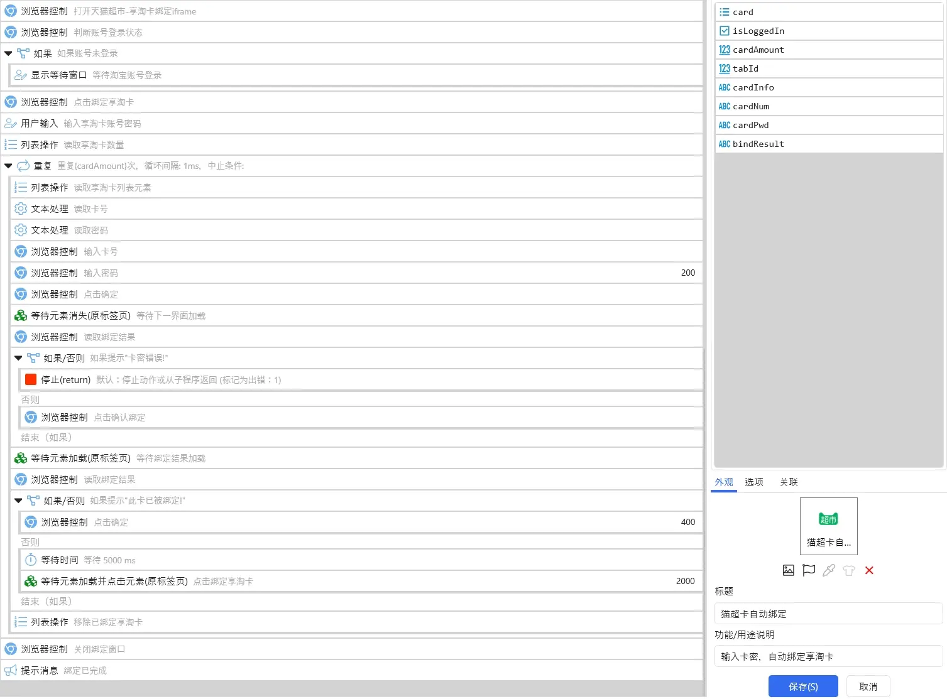Collapse the 如果提示"此卡已被绑定!" branch
The image size is (947, 699).
(x=18, y=501)
